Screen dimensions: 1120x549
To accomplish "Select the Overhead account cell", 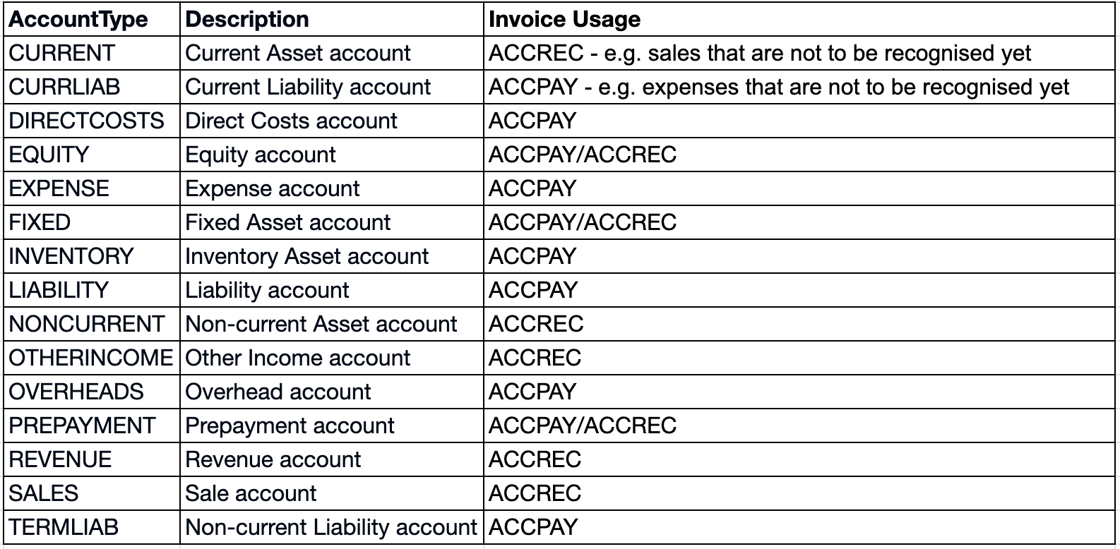I will click(278, 392).
